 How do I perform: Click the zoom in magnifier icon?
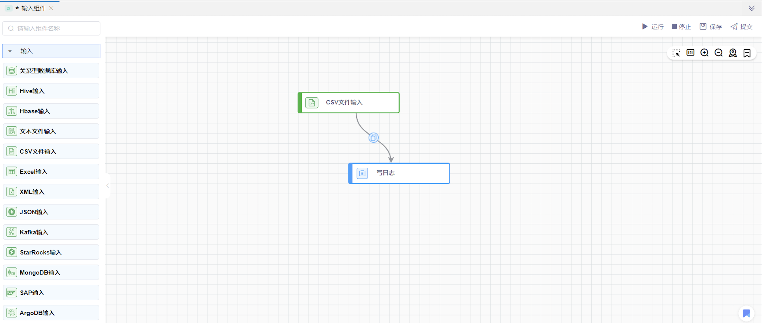click(704, 53)
